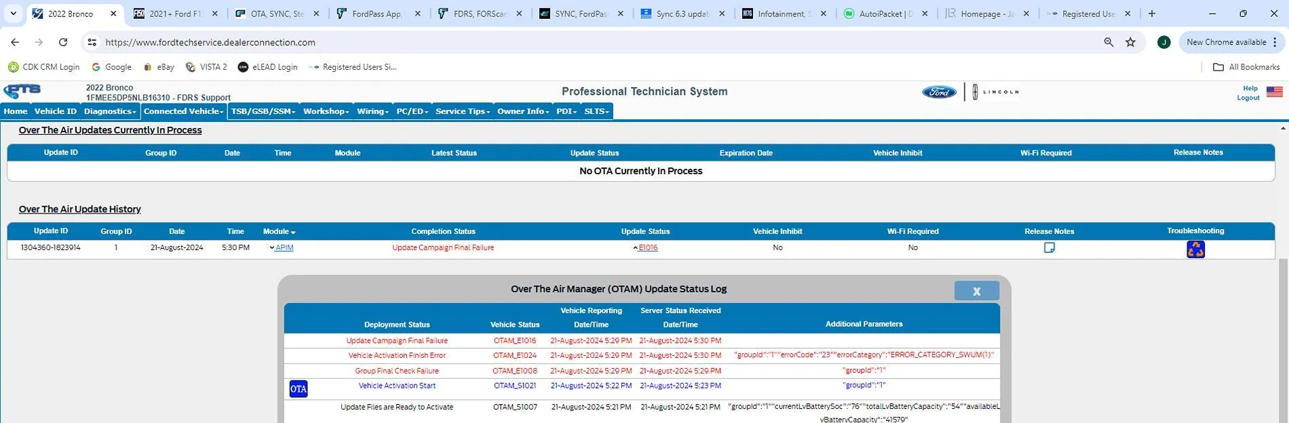The height and width of the screenshot is (423, 1289).
Task: Reload the page with the refresh icon
Action: (63, 42)
